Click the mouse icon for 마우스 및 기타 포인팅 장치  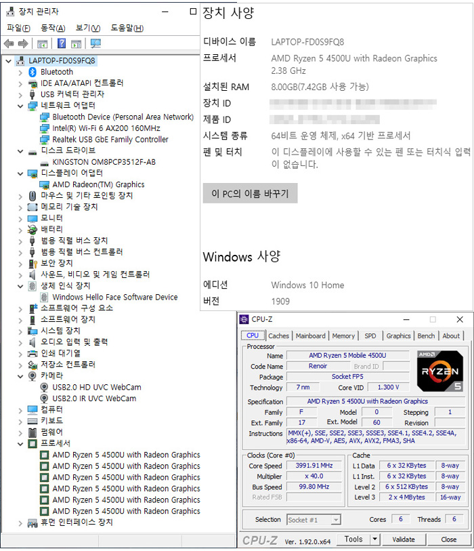tap(33, 196)
